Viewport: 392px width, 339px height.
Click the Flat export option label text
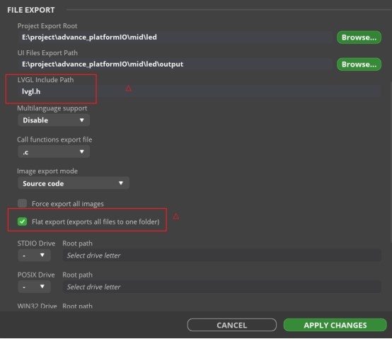(96, 222)
